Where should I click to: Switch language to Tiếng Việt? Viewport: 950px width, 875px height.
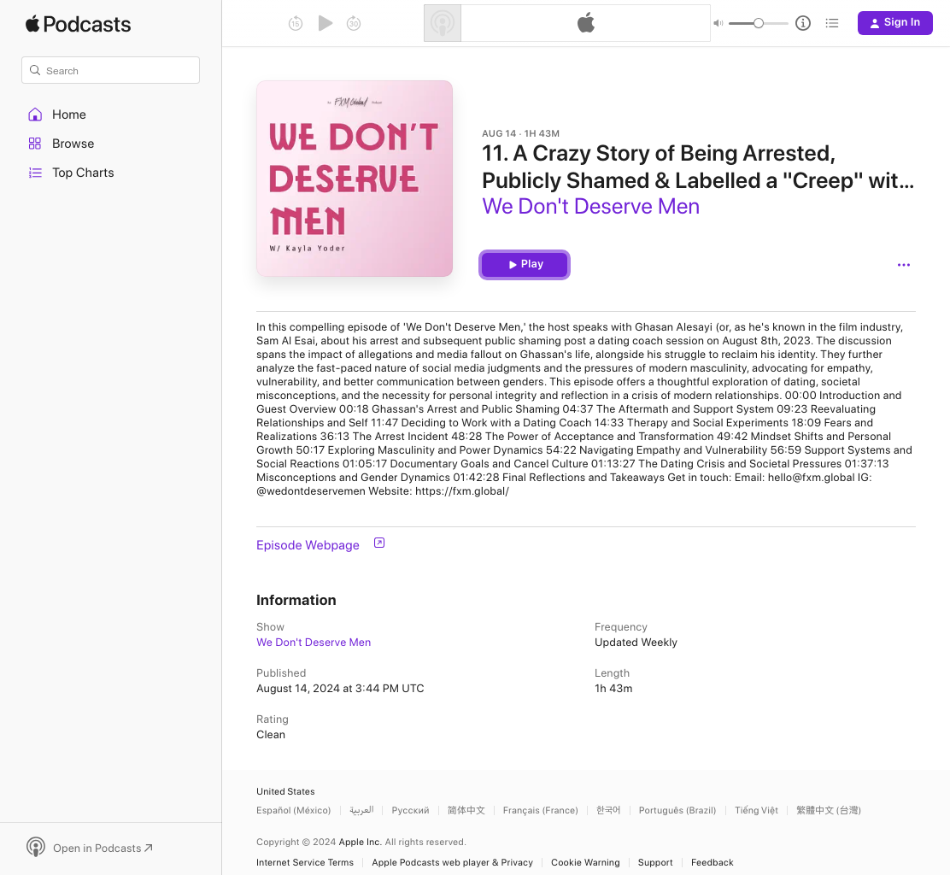click(x=756, y=810)
